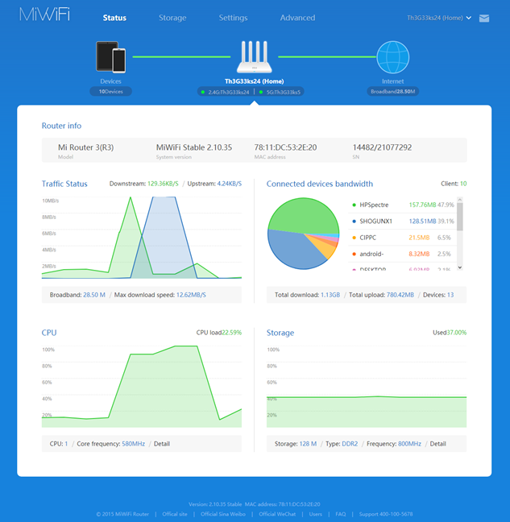510x522 pixels.
Task: Open the Settings tab
Action: tap(233, 18)
